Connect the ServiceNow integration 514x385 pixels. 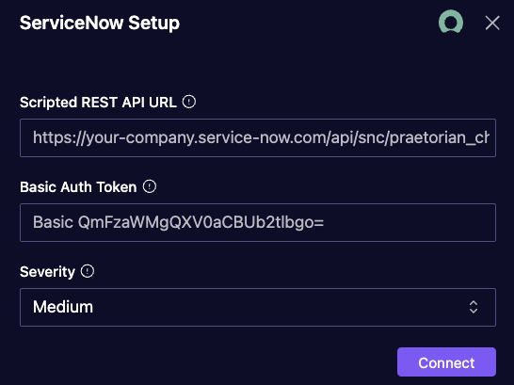click(x=446, y=362)
